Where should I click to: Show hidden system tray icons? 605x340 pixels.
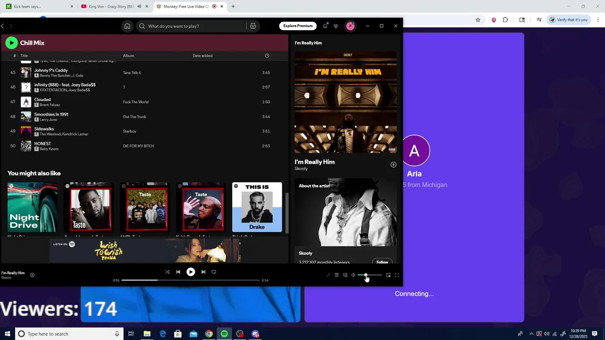[x=531, y=334]
